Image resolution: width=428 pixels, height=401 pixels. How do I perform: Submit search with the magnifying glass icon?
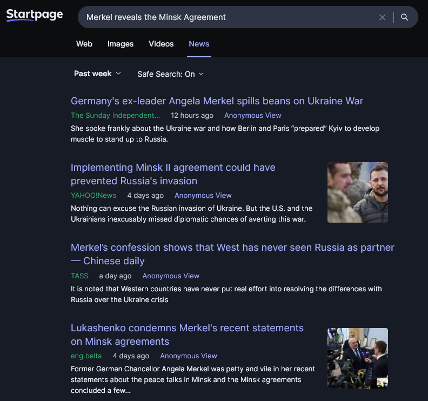(405, 17)
